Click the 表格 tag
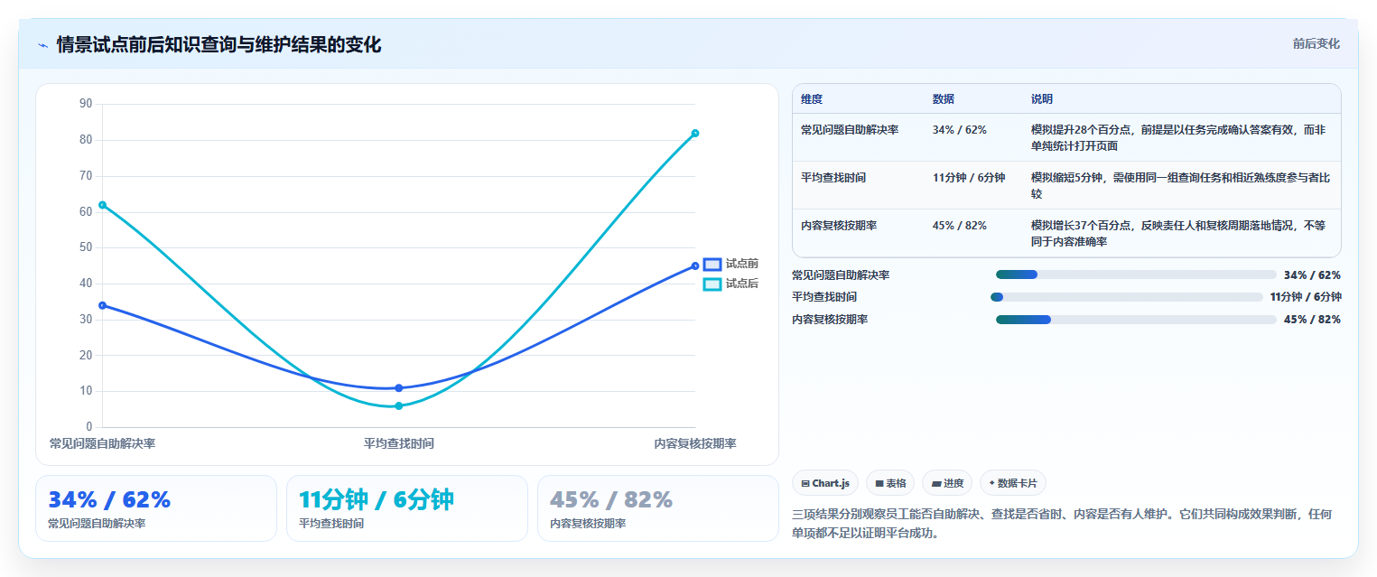This screenshot has height=577, width=1377. (890, 483)
